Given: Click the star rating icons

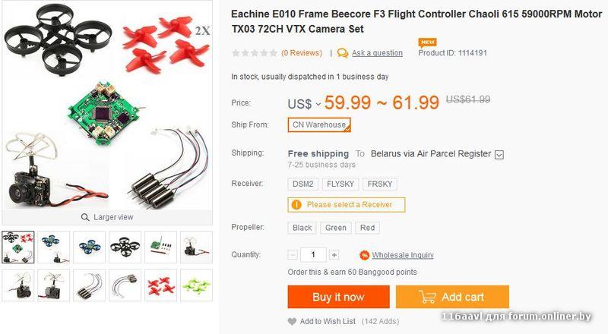Looking at the screenshot, I should (255, 53).
